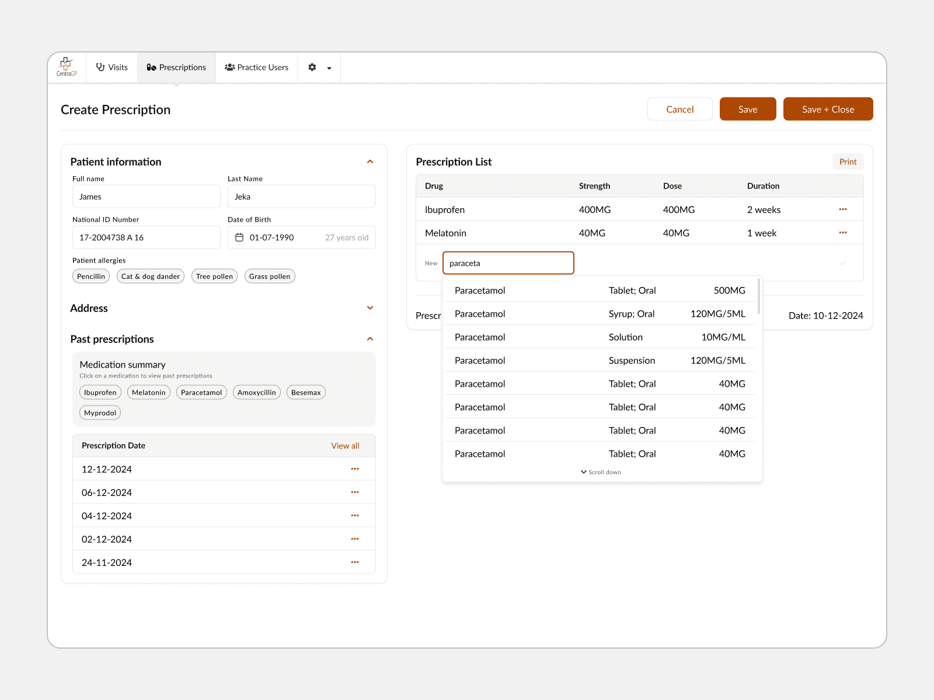The height and width of the screenshot is (700, 934).
Task: Open the ellipsis menu on the Melatonin row
Action: click(842, 232)
